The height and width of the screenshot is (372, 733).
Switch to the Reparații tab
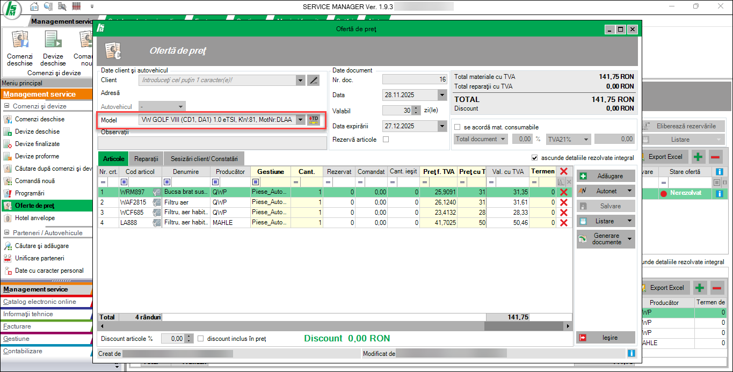click(146, 159)
